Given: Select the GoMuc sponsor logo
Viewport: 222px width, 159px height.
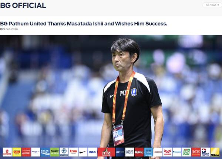Looking at the screenshot, I should (139, 152).
